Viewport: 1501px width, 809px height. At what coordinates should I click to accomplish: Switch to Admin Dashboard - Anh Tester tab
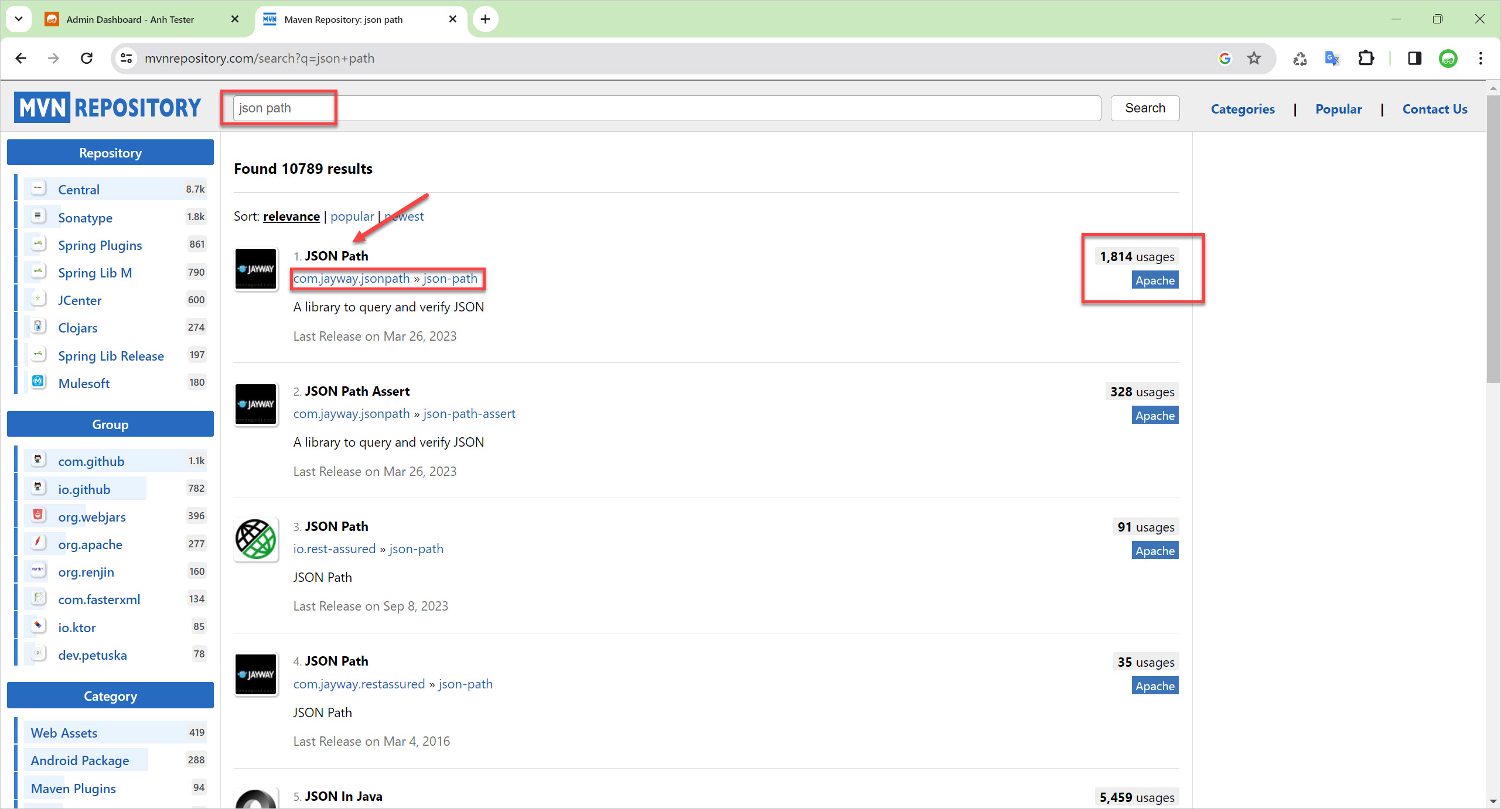(x=130, y=19)
